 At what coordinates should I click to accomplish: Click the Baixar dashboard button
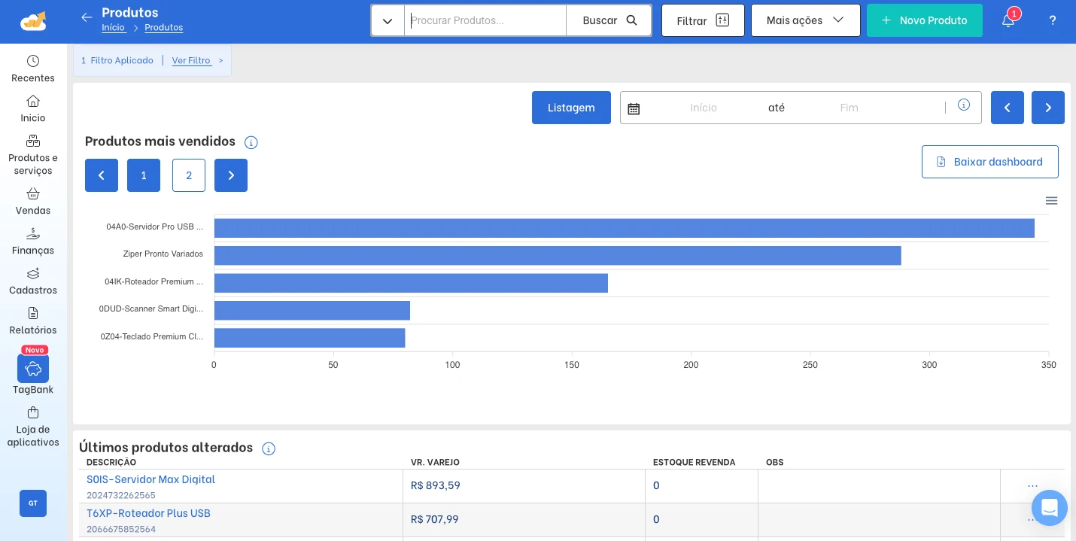989,162
